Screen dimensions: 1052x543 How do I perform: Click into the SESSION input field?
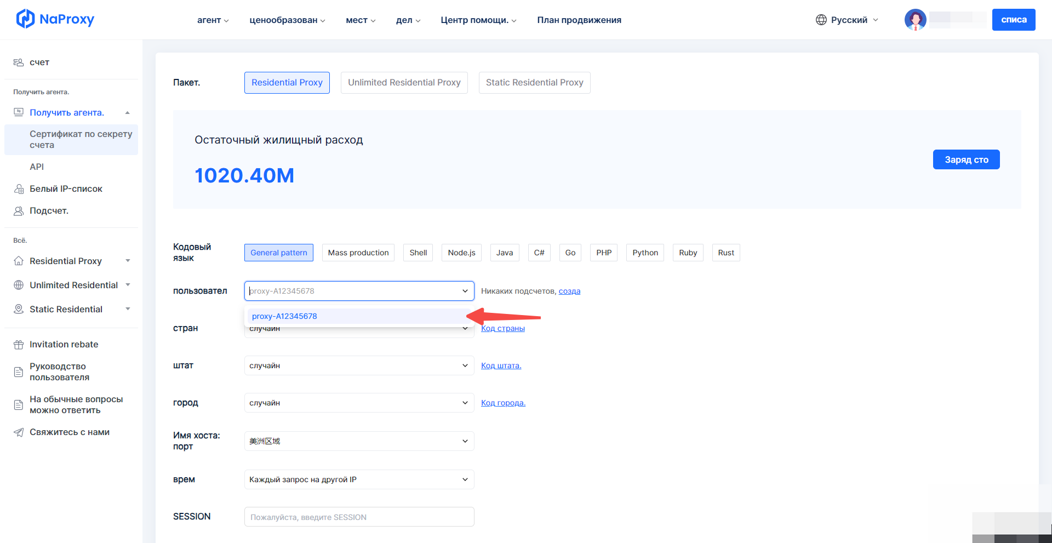tap(359, 517)
